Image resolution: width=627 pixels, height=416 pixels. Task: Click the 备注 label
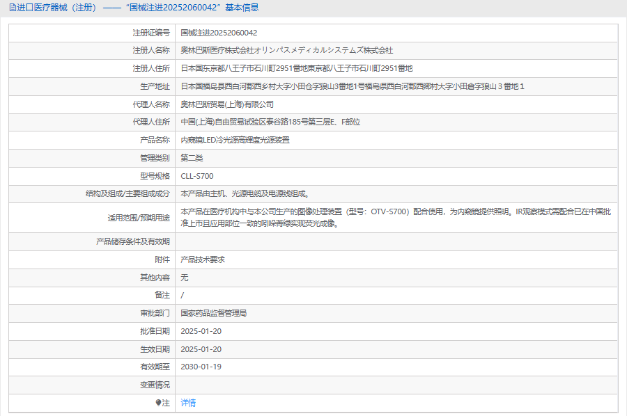tap(162, 295)
